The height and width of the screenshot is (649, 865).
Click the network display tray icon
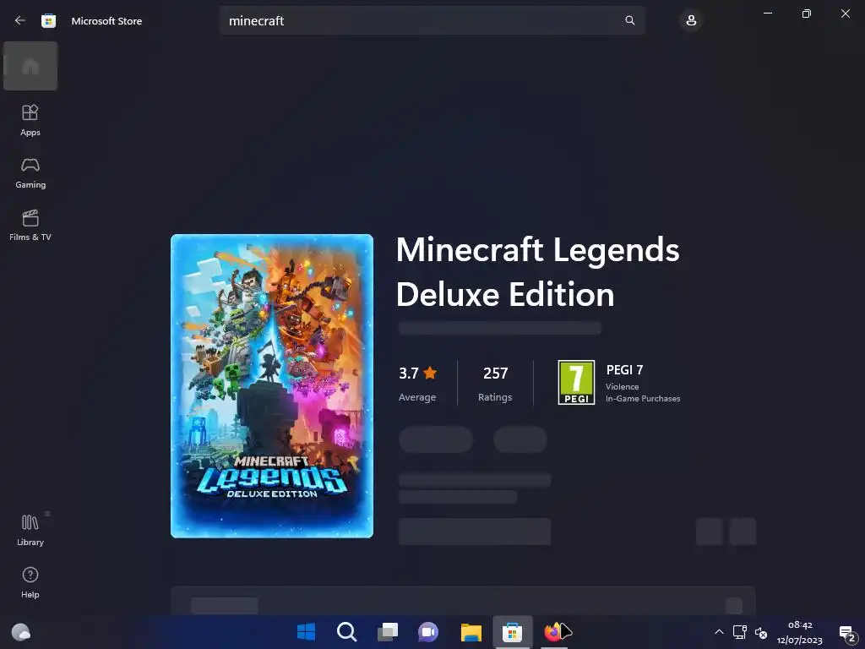[739, 632]
